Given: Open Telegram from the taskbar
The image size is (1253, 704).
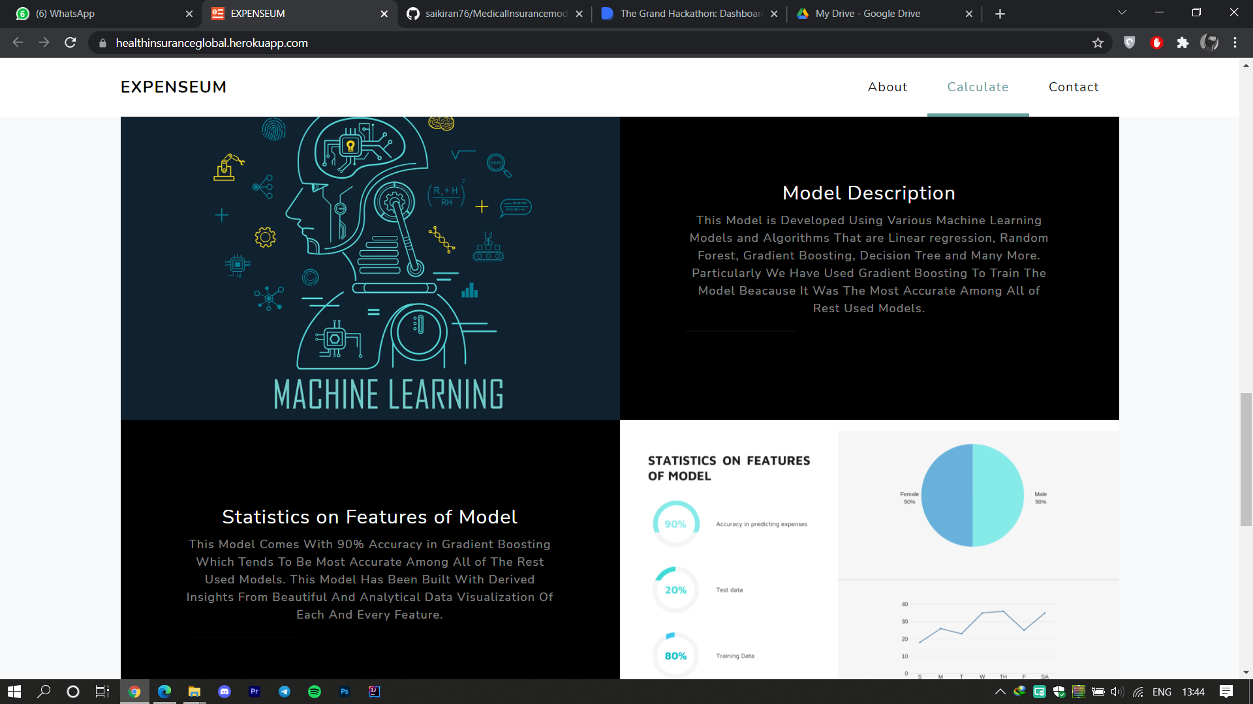Looking at the screenshot, I should tap(285, 692).
